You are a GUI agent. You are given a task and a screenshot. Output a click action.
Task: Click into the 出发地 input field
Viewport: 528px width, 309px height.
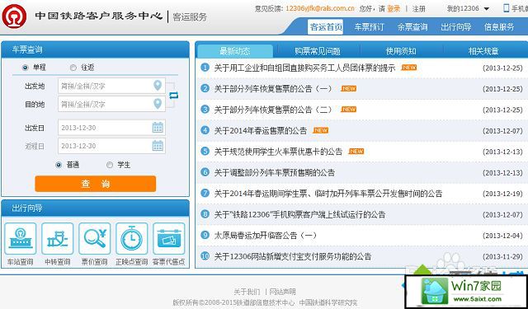click(111, 86)
